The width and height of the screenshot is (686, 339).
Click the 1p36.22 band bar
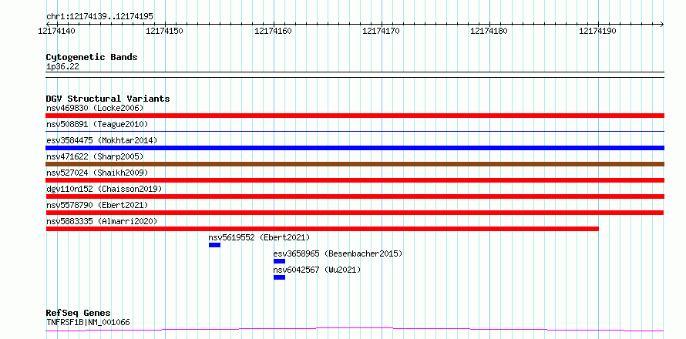355,75
